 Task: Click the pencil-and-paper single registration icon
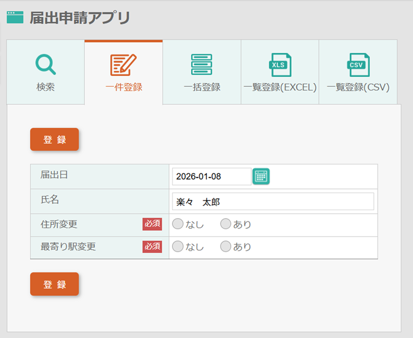124,64
